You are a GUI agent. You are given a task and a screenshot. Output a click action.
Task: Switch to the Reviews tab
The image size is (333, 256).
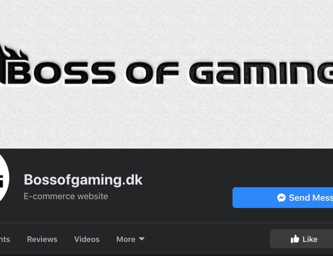coord(42,239)
